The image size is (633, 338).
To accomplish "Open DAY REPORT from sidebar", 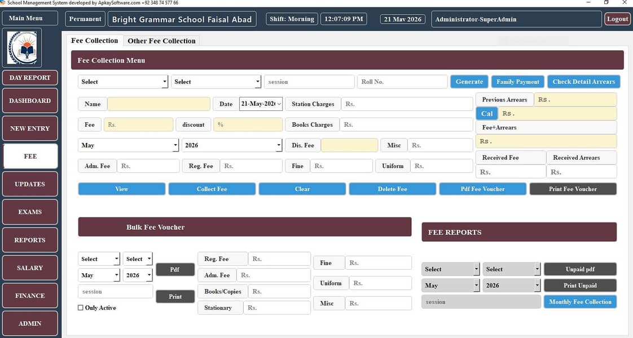I will (x=30, y=78).
